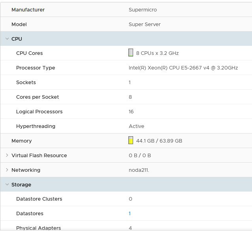Viewport: 252px width, 233px height.
Task: Click the CPU usage bar icon
Action: pyautogui.click(x=131, y=53)
